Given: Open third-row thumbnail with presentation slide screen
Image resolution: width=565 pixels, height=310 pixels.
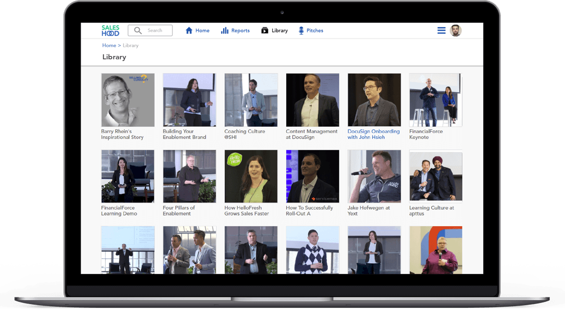Looking at the screenshot, I should coord(128,250).
